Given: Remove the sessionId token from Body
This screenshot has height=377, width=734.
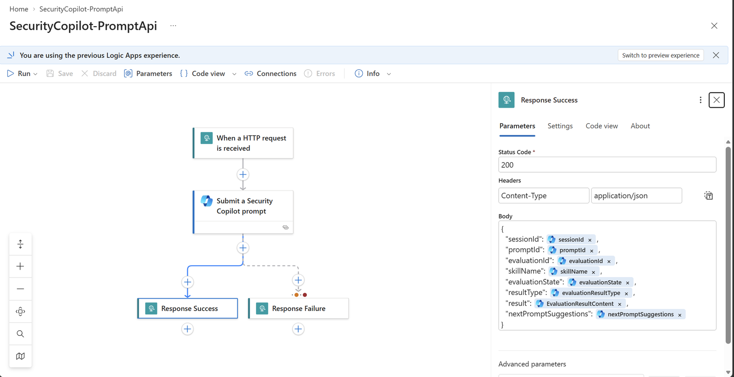Looking at the screenshot, I should tap(590, 240).
